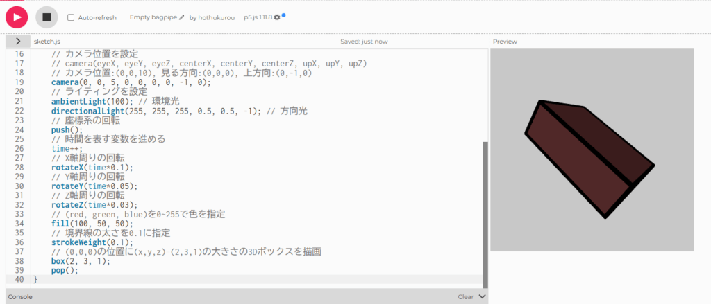Click the rotateX(time*0.1) line
Screen dimensions: 711x304
[92, 168]
